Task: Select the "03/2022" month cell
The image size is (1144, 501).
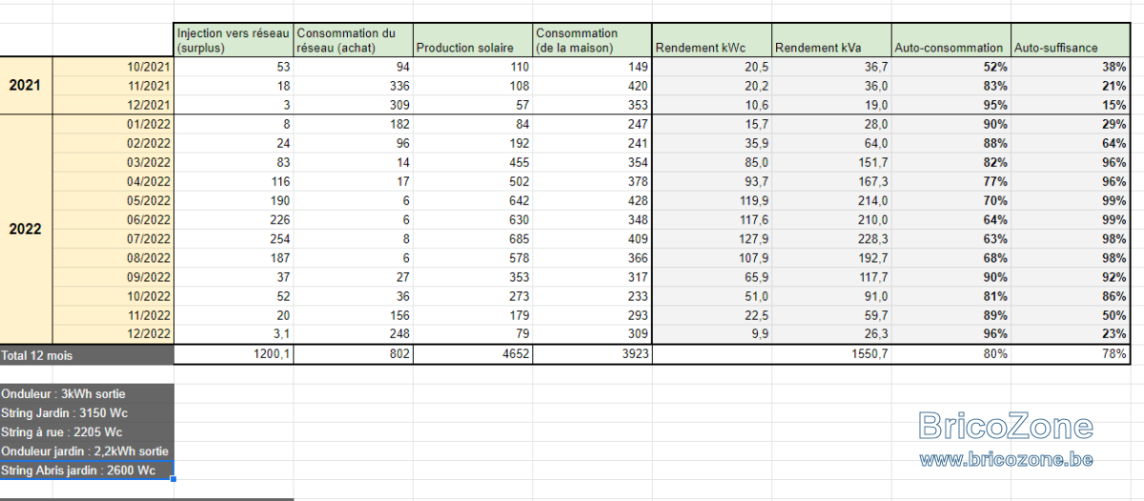Action: (x=113, y=162)
